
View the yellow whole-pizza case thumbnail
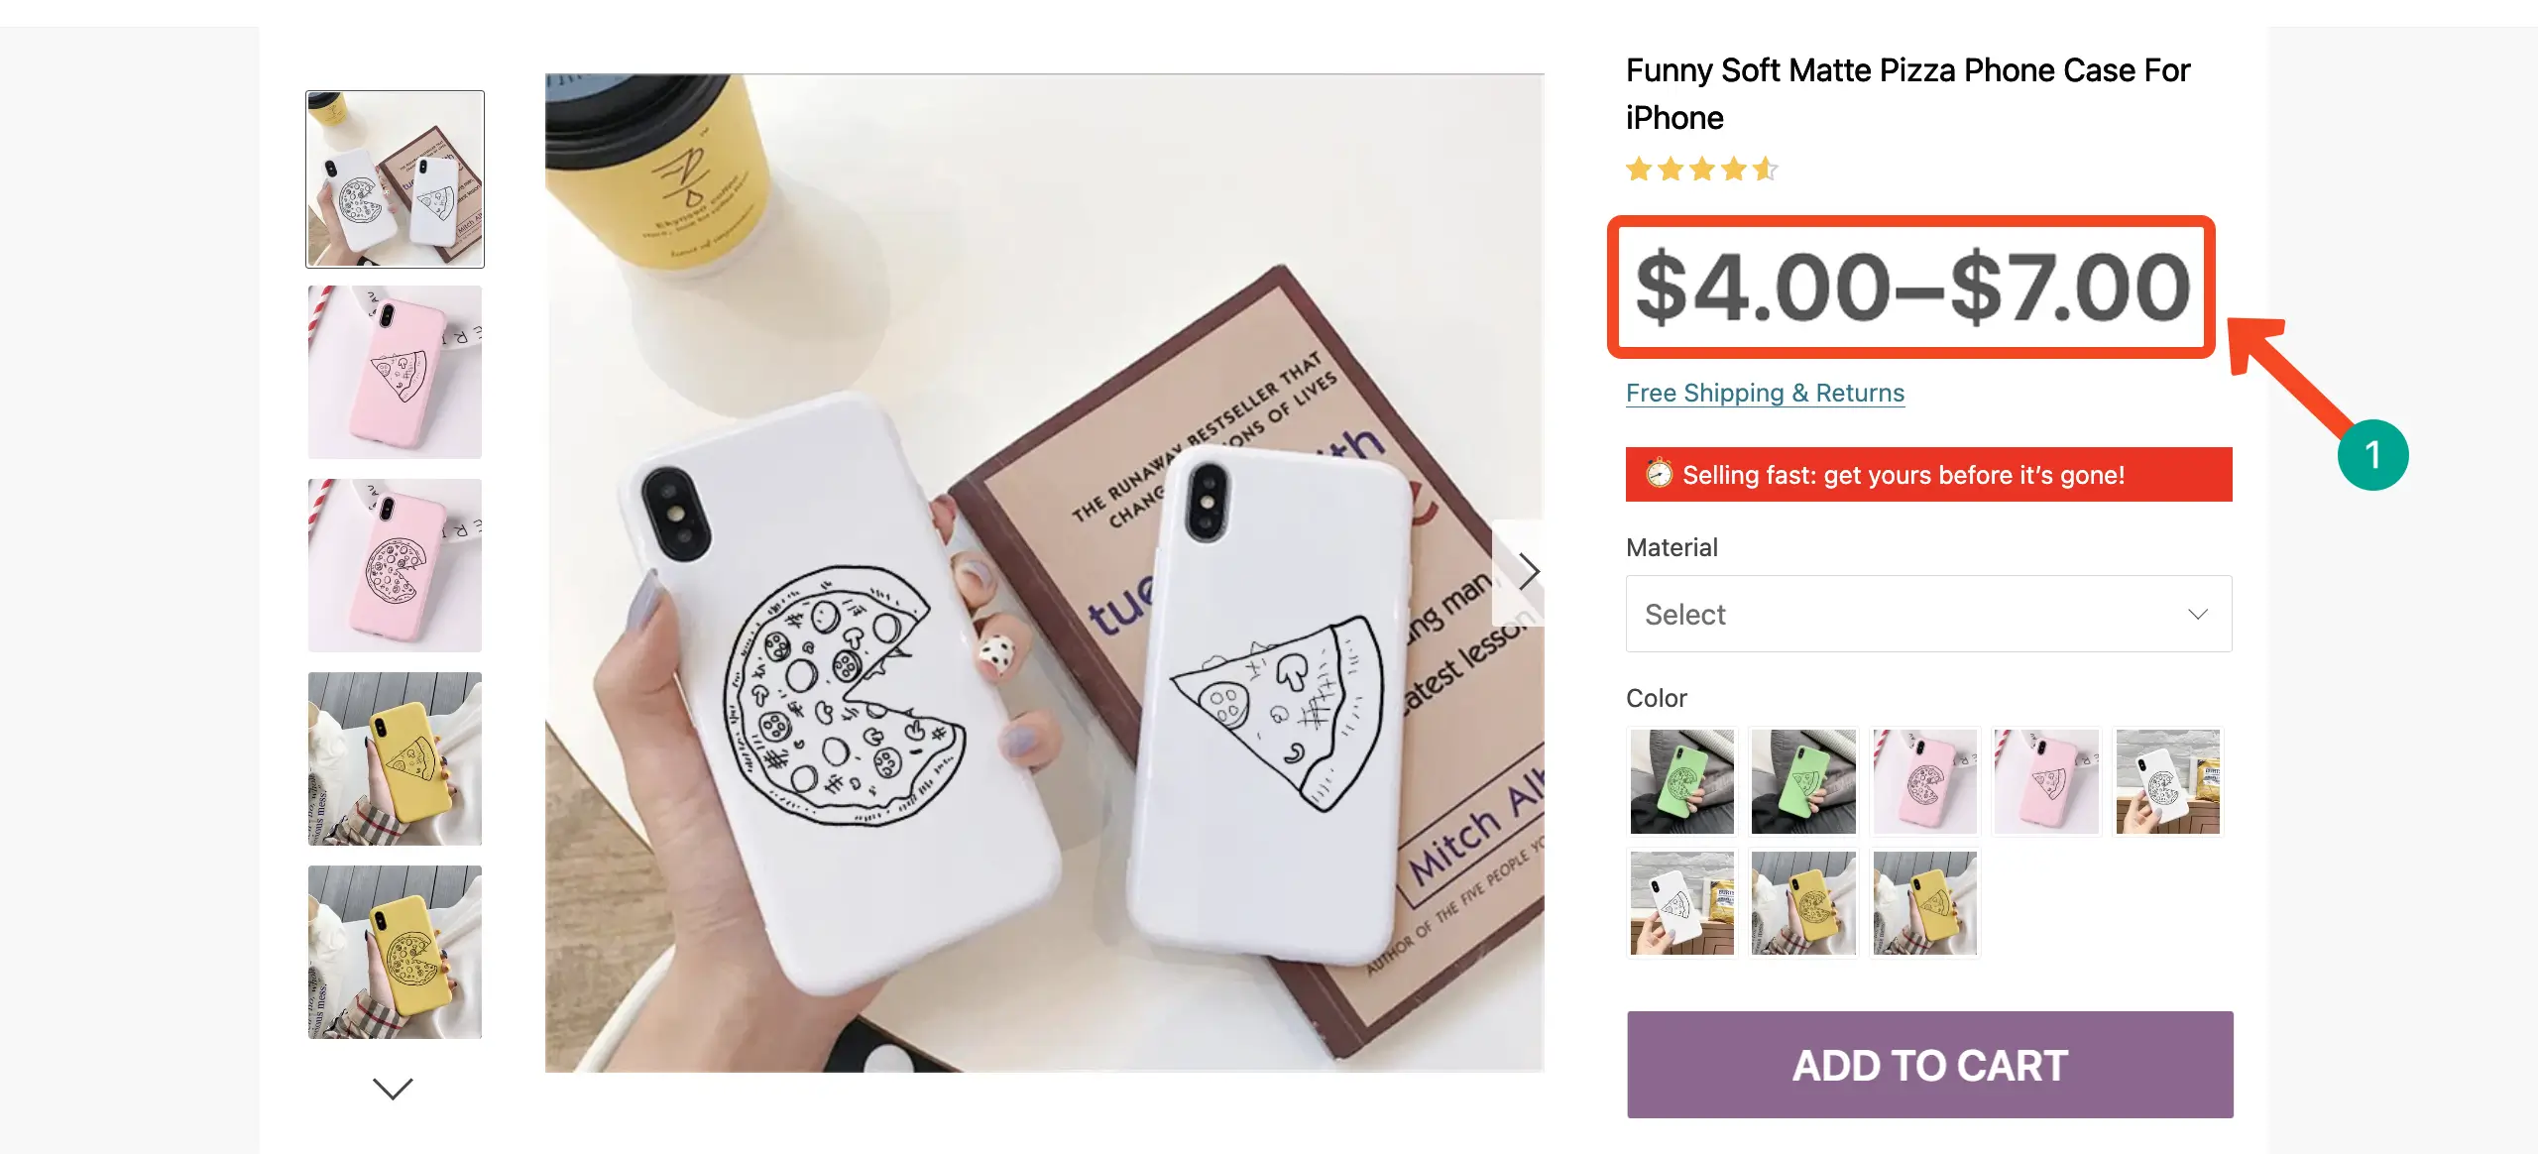coord(395,952)
